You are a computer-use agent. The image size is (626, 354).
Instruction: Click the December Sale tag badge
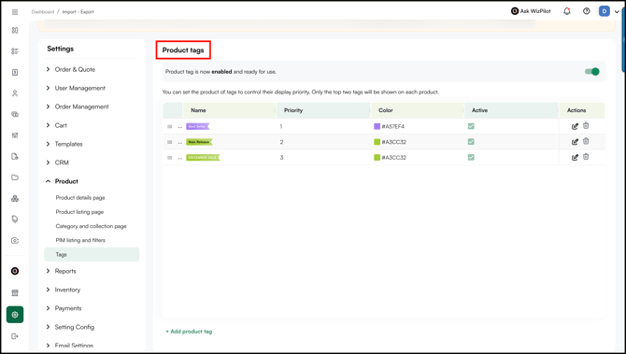click(x=203, y=158)
